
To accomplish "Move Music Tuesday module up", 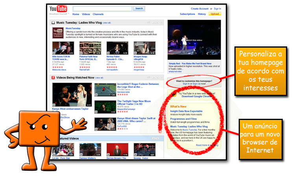I will coord(154,22).
